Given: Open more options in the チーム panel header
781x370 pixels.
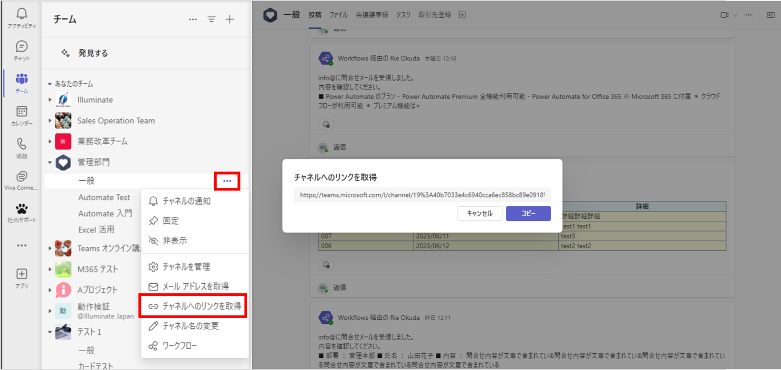Looking at the screenshot, I should pos(193,19).
